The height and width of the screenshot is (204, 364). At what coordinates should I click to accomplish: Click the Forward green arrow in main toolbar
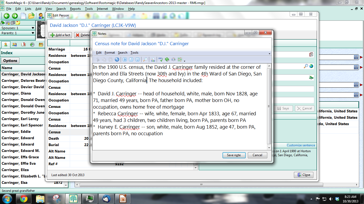15,16
